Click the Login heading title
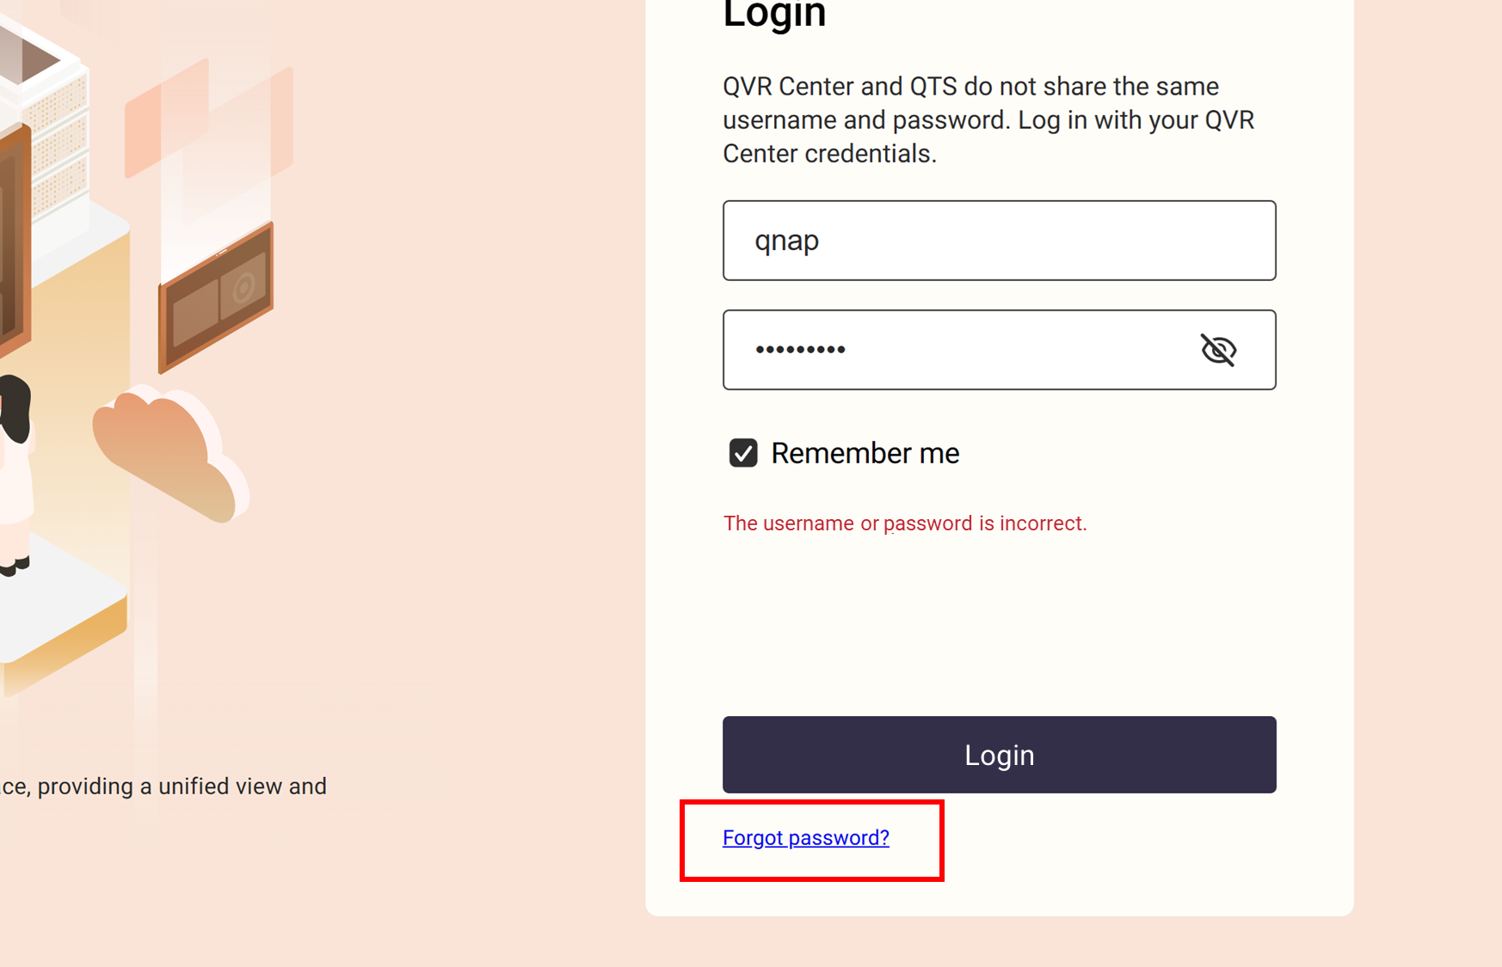The width and height of the screenshot is (1502, 967). 774,15
